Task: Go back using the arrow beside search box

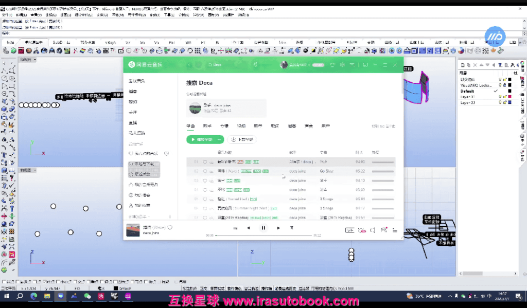Action: pos(189,64)
